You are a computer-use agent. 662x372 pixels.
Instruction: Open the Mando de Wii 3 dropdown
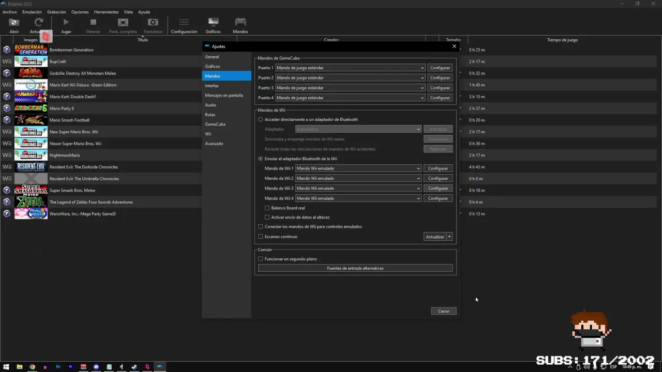(x=358, y=188)
